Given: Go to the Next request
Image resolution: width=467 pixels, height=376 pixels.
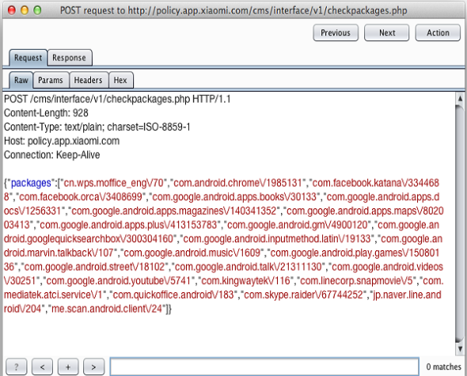Looking at the screenshot, I should coord(386,32).
